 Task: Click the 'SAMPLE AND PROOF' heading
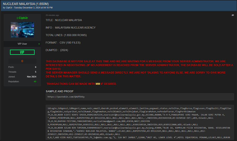pyautogui.click(x=60, y=91)
